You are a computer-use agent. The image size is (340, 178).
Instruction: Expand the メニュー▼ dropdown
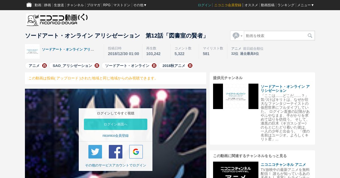click(x=305, y=5)
